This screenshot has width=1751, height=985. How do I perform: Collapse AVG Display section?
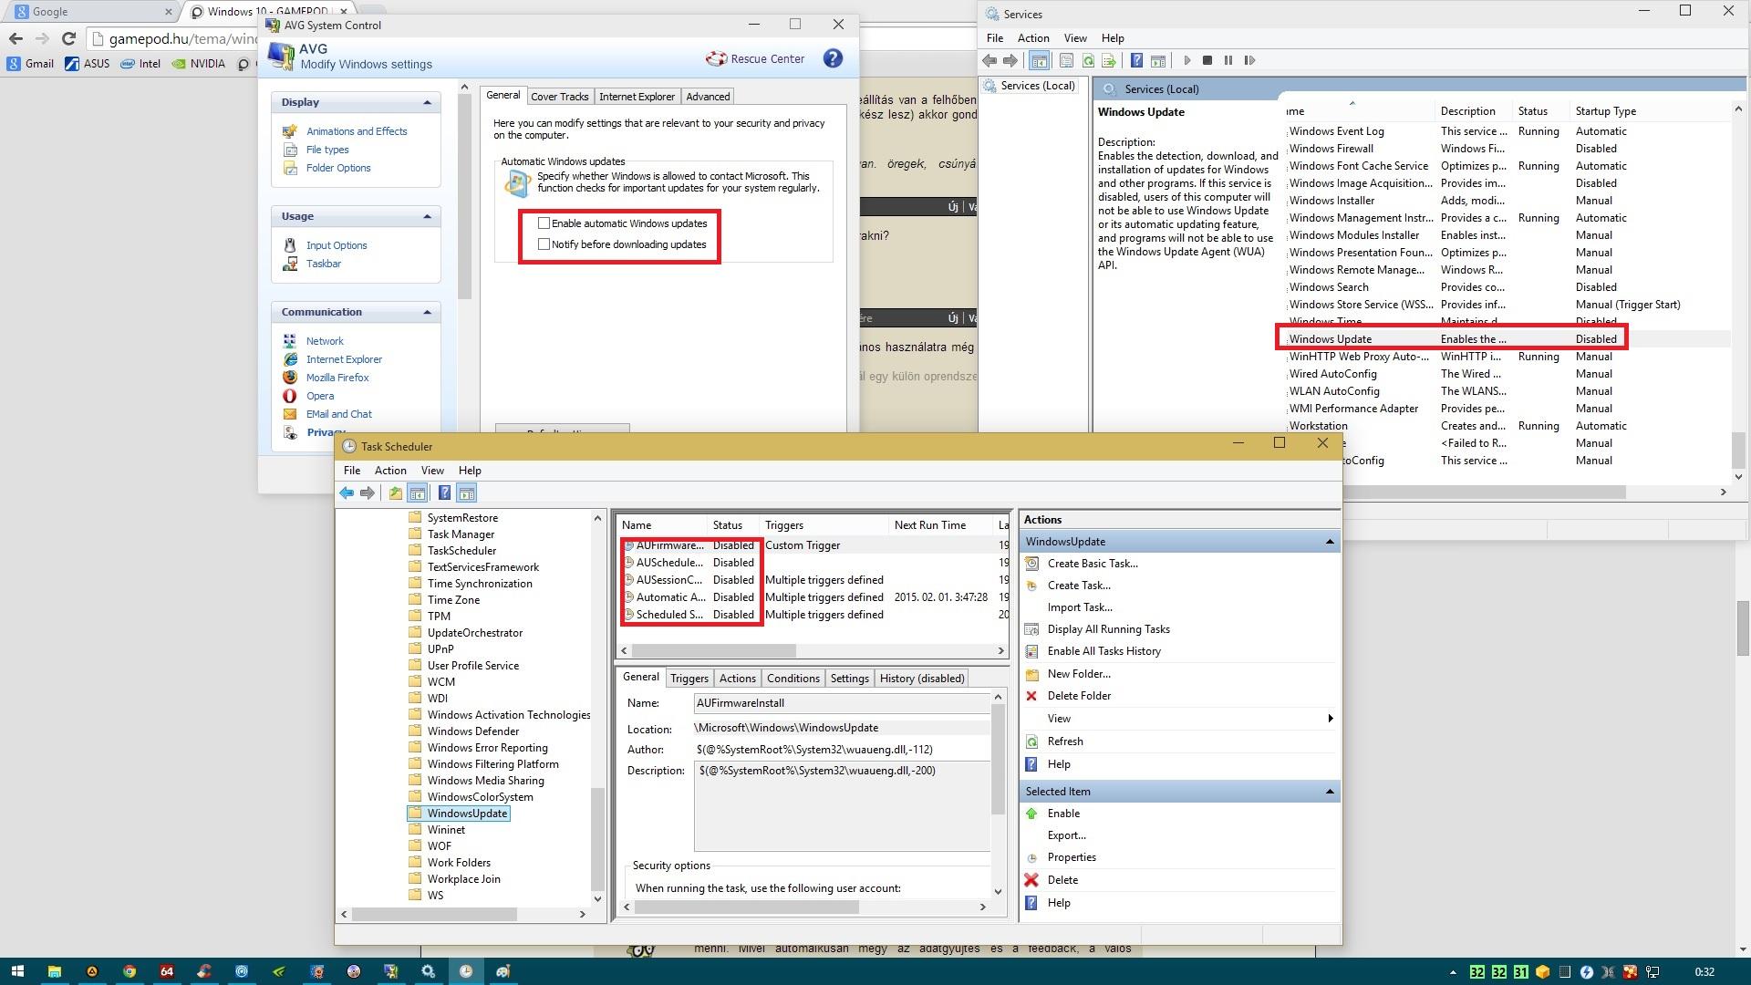[x=427, y=102]
